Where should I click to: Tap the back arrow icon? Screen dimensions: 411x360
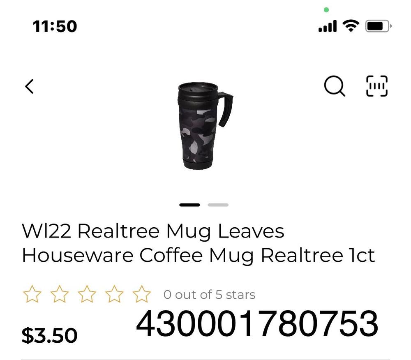[x=29, y=86]
